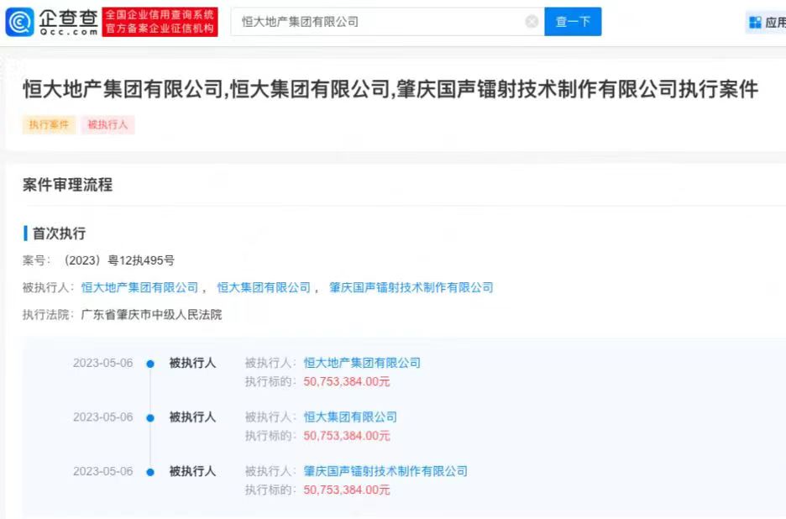
Task: Clear the search box with the X icon
Action: point(532,22)
